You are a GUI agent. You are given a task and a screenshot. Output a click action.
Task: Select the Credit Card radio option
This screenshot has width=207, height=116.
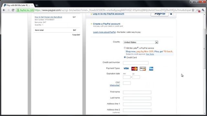[125, 57]
